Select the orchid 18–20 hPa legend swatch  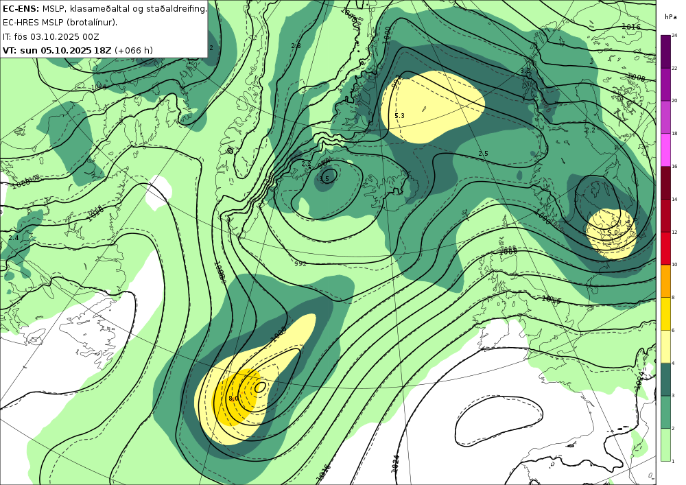click(x=665, y=117)
